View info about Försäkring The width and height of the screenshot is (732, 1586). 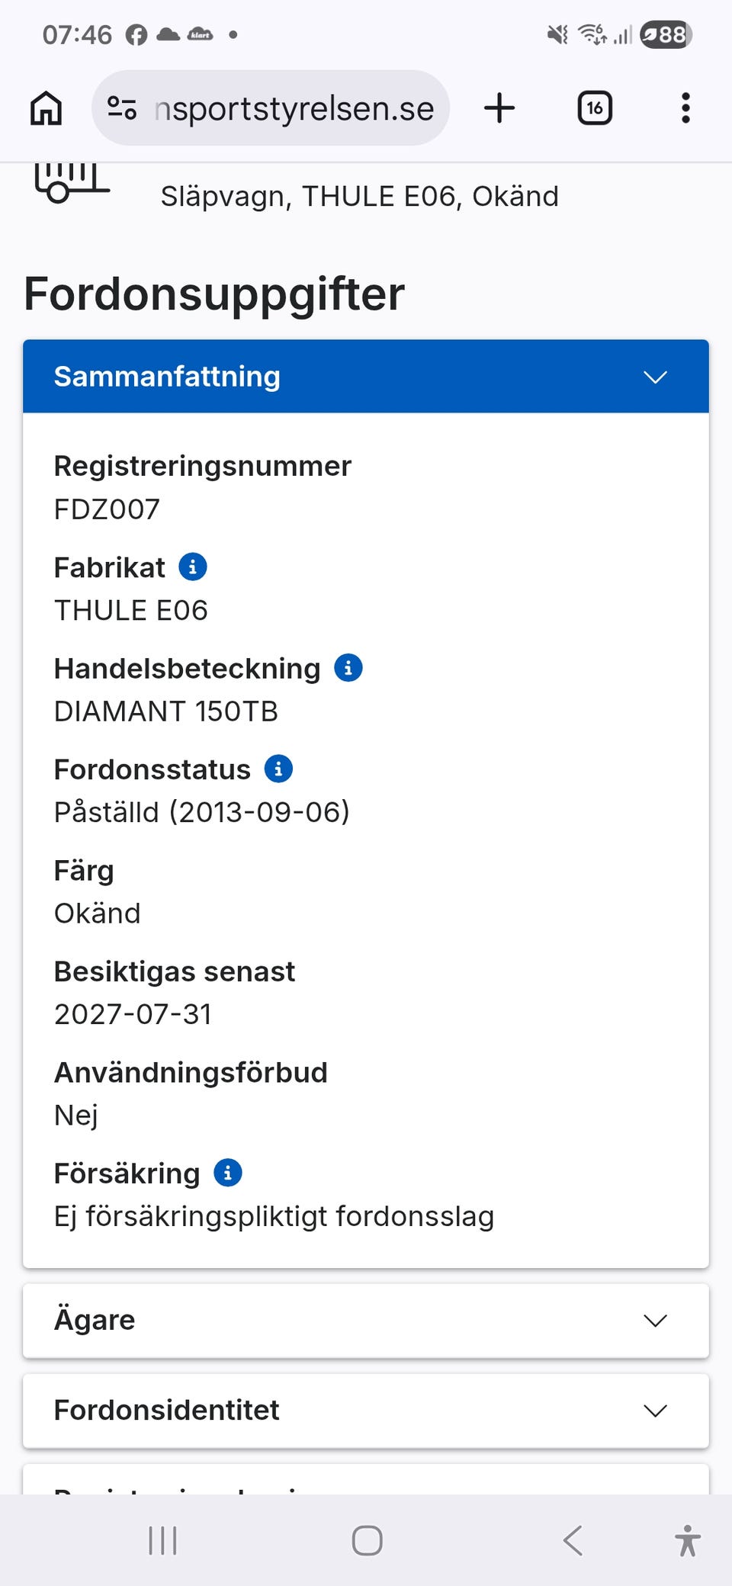(228, 1173)
